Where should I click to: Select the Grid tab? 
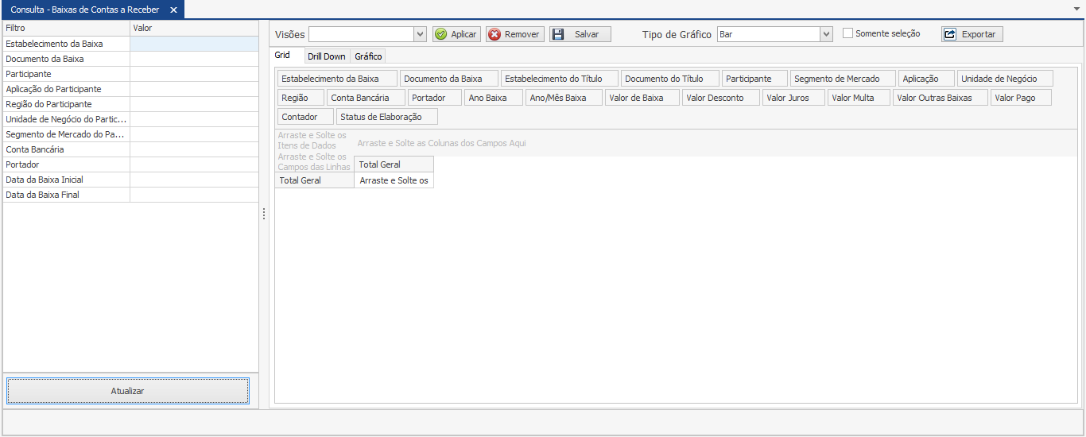point(282,56)
